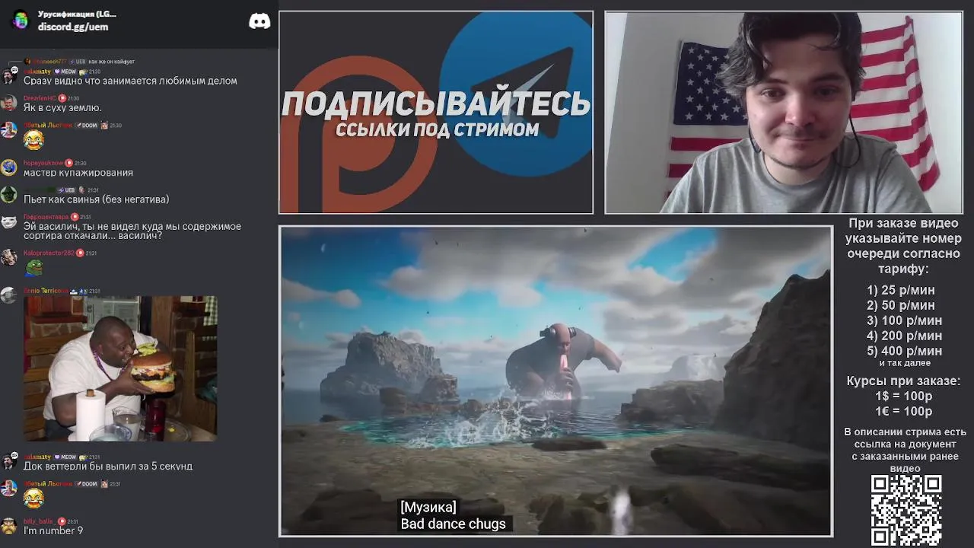Click the Ennio Terricone username
The image size is (974, 548).
point(46,291)
